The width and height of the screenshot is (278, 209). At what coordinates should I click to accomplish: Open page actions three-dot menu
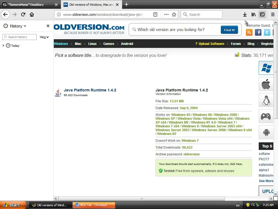[x=166, y=14]
